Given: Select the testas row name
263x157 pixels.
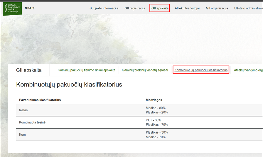Looking at the screenshot, I should [23, 110].
